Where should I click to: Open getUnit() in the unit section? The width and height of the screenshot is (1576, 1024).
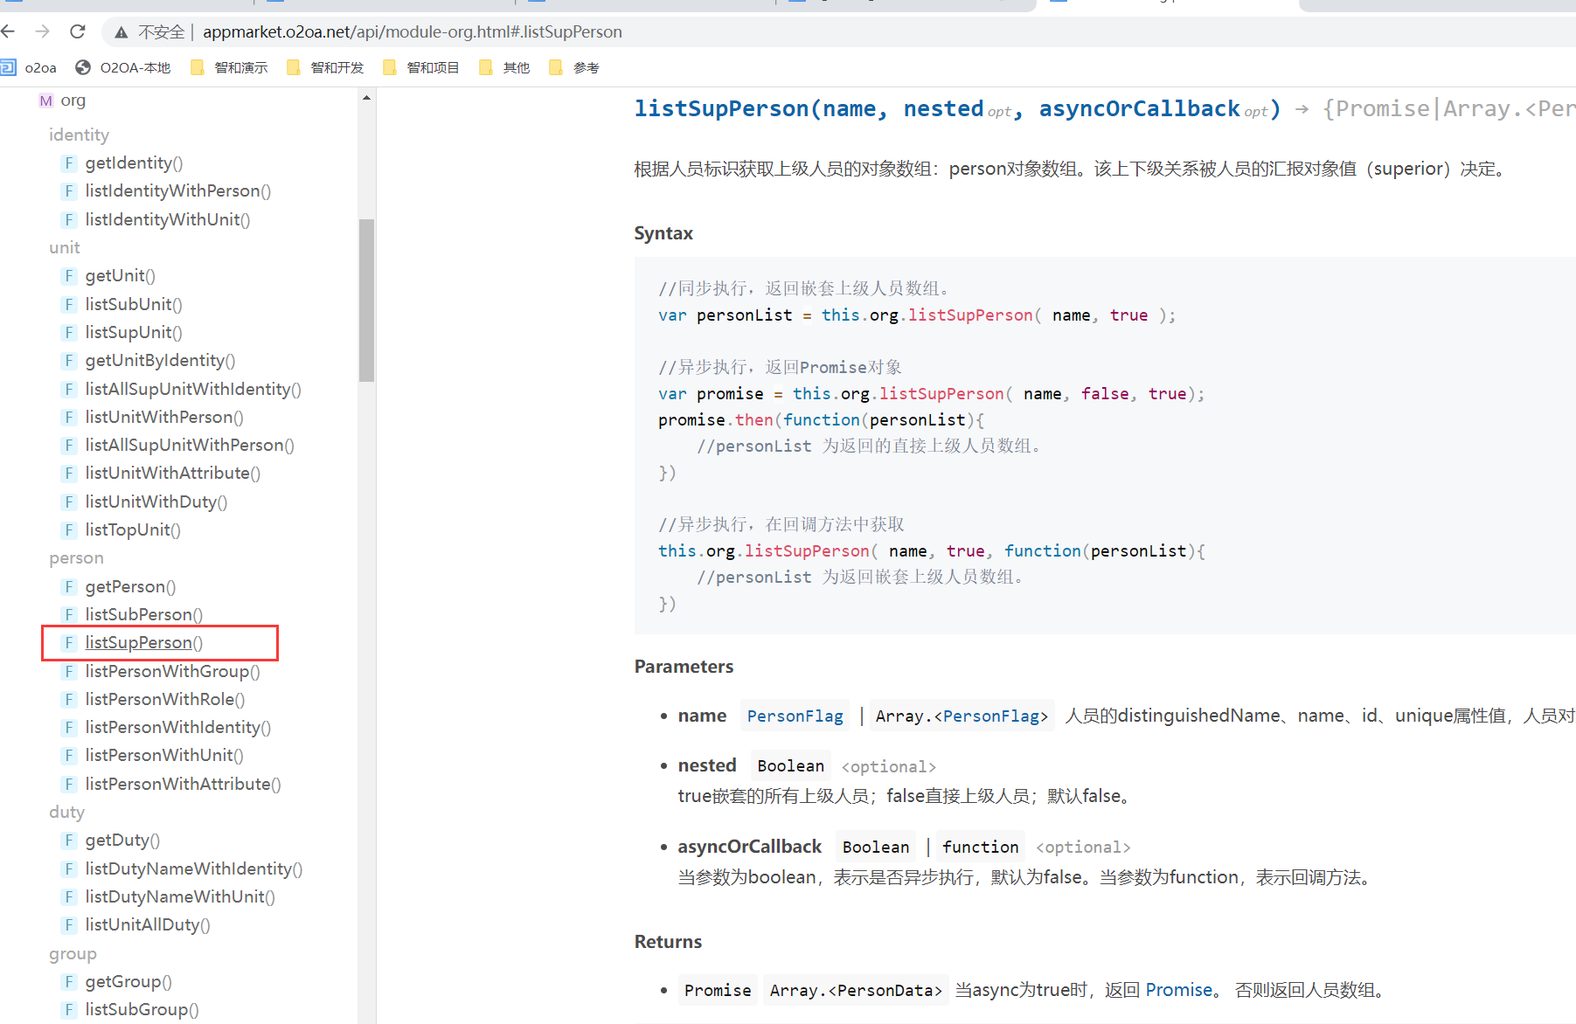point(120,276)
